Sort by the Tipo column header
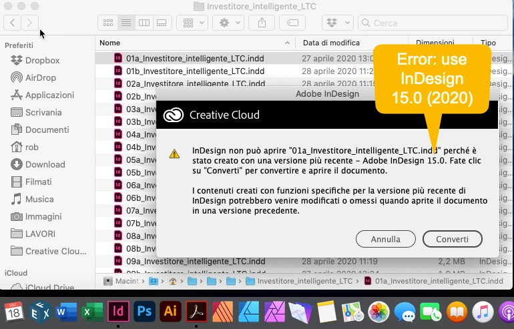The height and width of the screenshot is (329, 514). pos(488,43)
